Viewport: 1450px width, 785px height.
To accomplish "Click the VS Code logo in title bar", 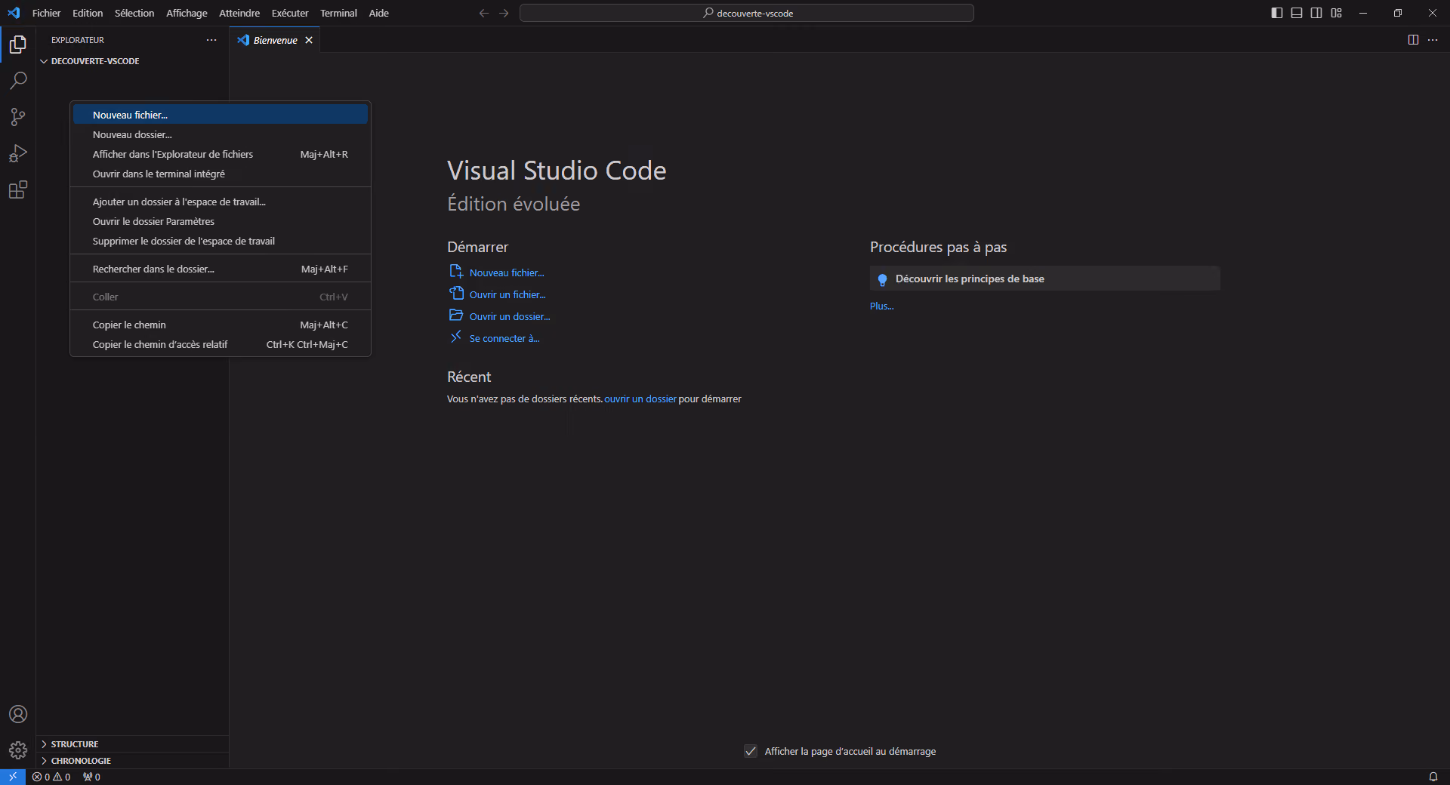I will 14,13.
